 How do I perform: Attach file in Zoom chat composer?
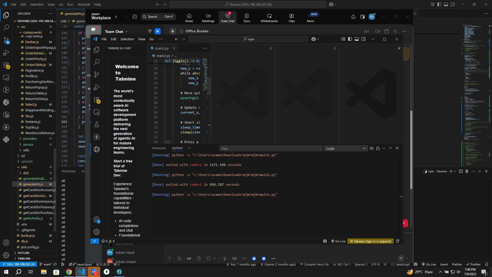[199, 259]
